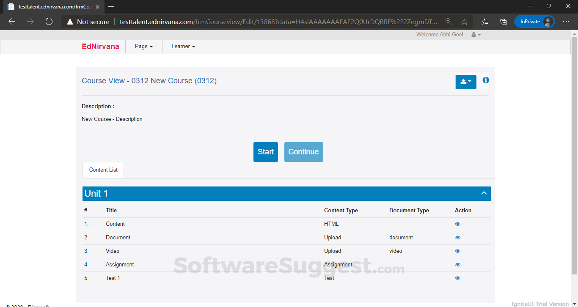Open the download dropdown button
The height and width of the screenshot is (307, 578).
coord(465,82)
